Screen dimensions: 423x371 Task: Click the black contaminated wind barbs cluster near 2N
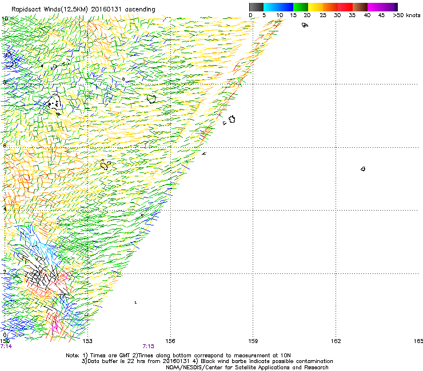[x=41, y=272]
